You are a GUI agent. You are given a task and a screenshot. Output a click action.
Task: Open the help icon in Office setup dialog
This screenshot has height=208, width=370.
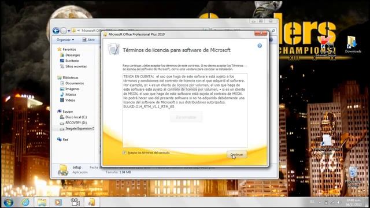click(x=260, y=46)
